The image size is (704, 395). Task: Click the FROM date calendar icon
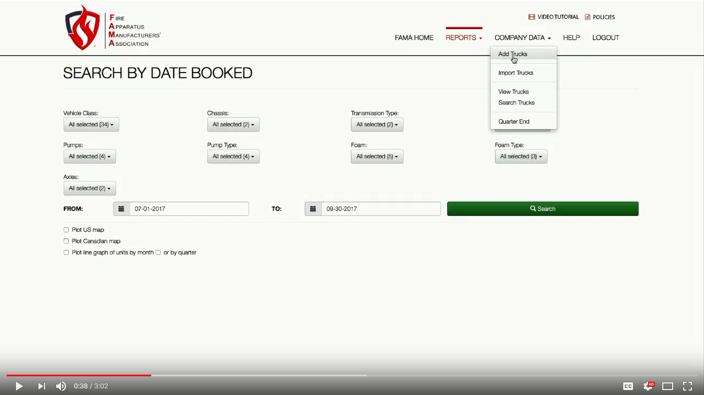click(x=122, y=209)
